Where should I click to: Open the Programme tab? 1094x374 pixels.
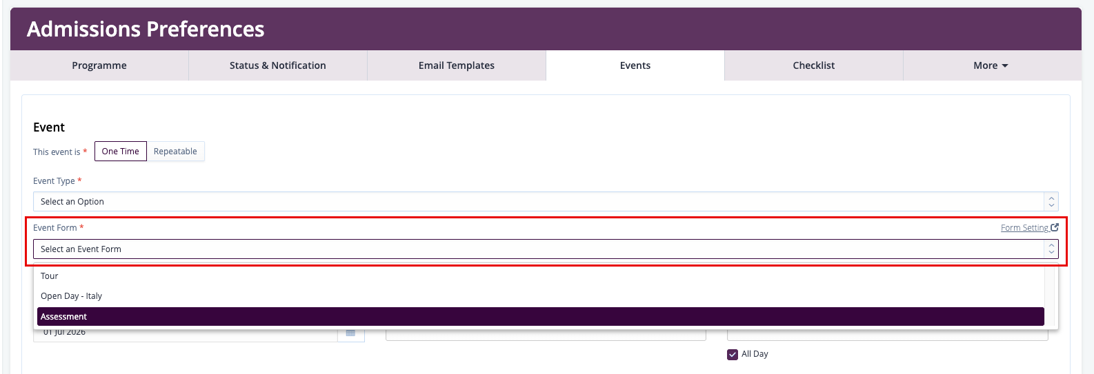(99, 65)
